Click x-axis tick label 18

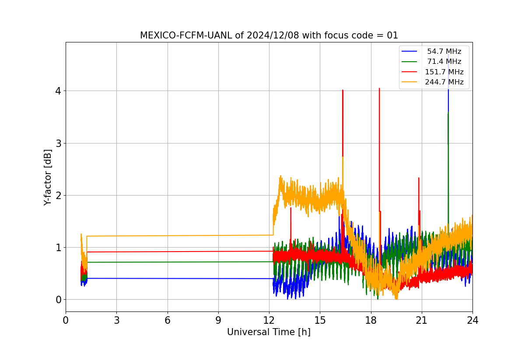371,320
